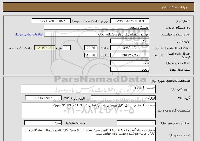Click the label تاریخ نیاز به کالا

coord(75,98)
